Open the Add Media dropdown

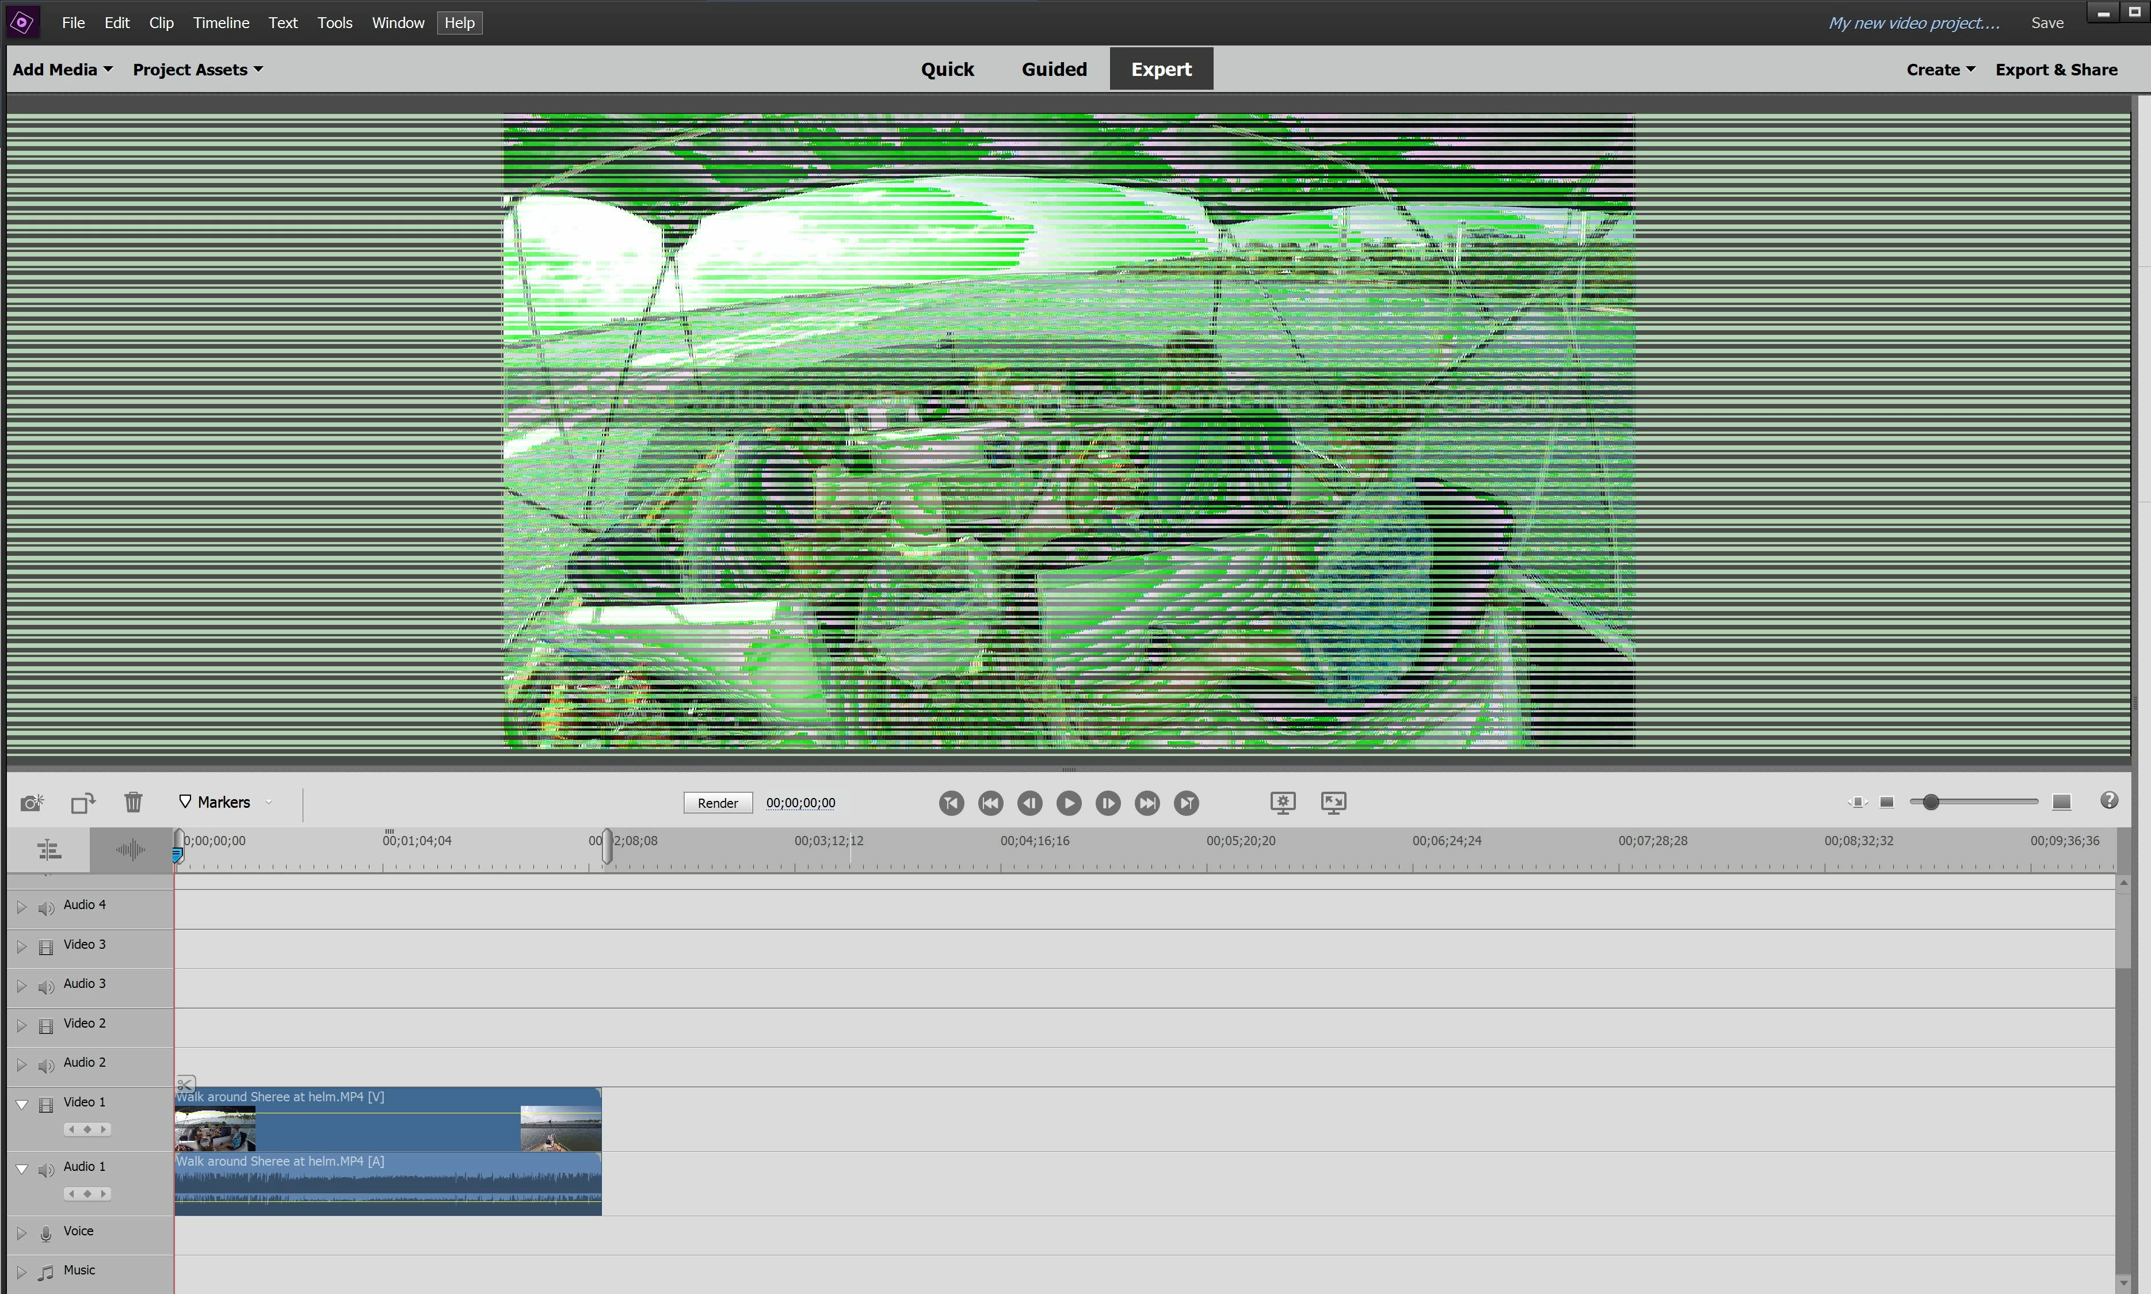coord(62,70)
